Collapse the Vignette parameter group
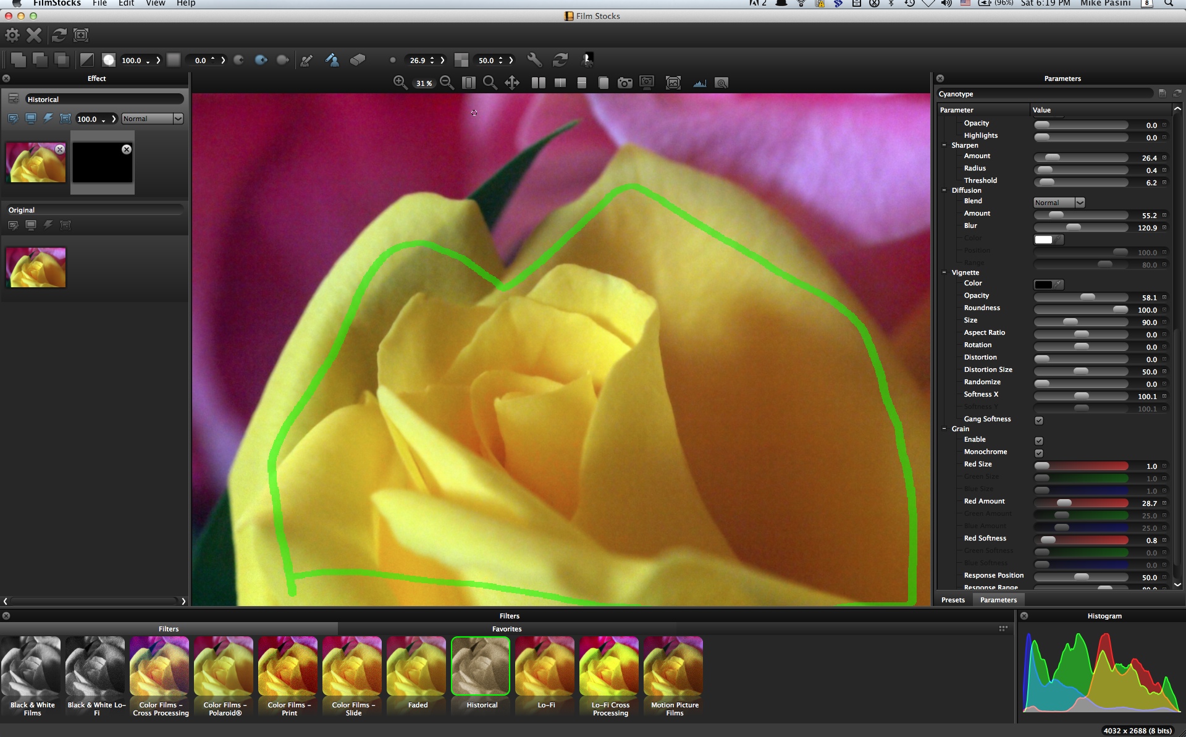This screenshot has height=737, width=1186. tap(944, 272)
